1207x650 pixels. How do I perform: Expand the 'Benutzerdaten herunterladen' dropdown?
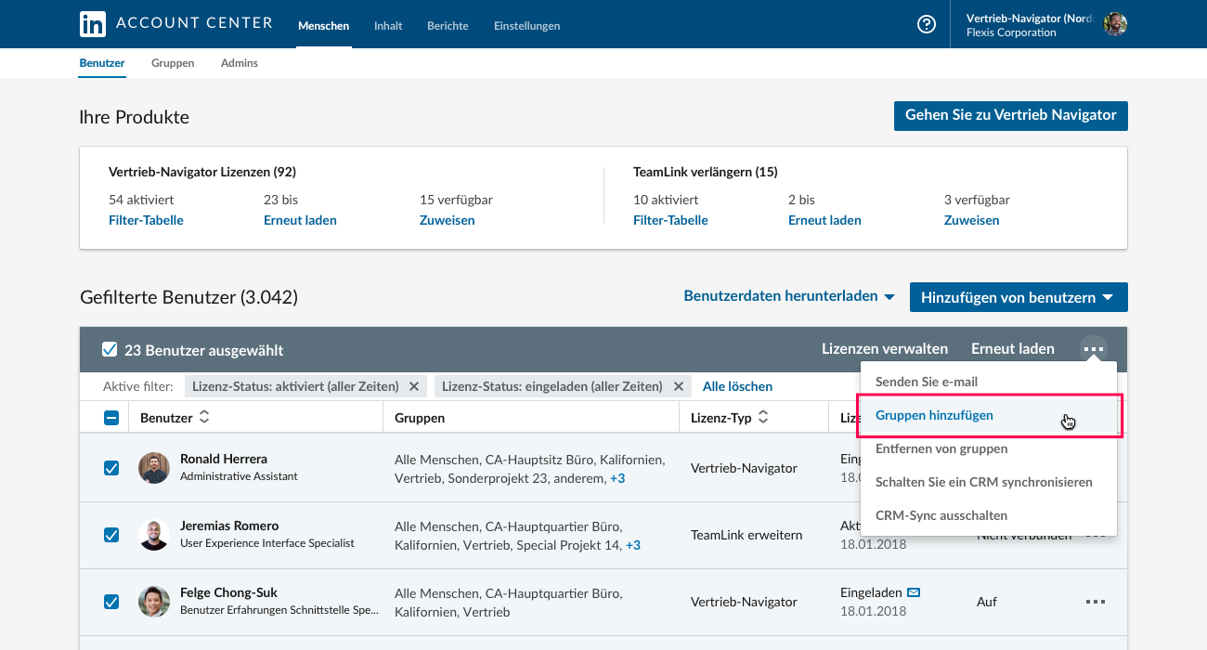click(x=789, y=296)
